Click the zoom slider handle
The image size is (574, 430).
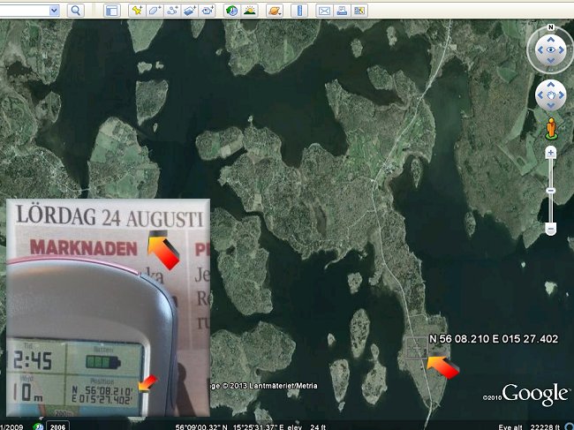tap(550, 191)
